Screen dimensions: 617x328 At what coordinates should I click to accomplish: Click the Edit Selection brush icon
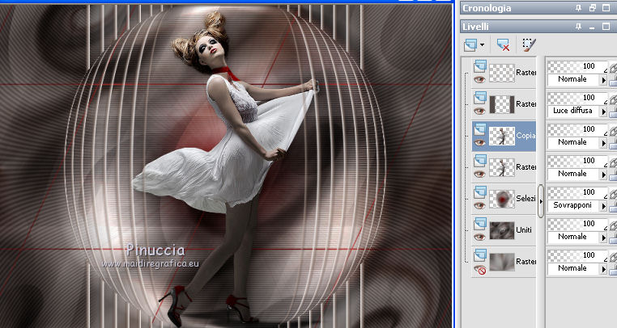tap(529, 45)
